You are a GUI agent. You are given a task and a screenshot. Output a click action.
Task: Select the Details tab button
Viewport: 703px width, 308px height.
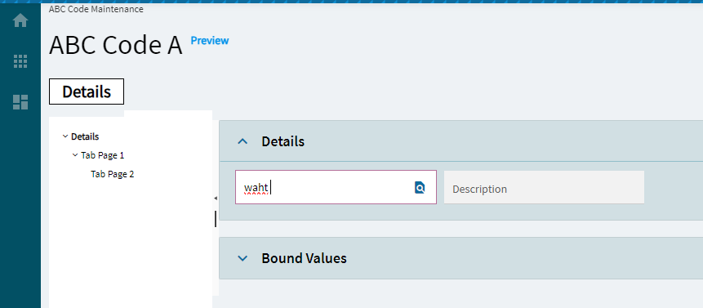click(x=87, y=92)
